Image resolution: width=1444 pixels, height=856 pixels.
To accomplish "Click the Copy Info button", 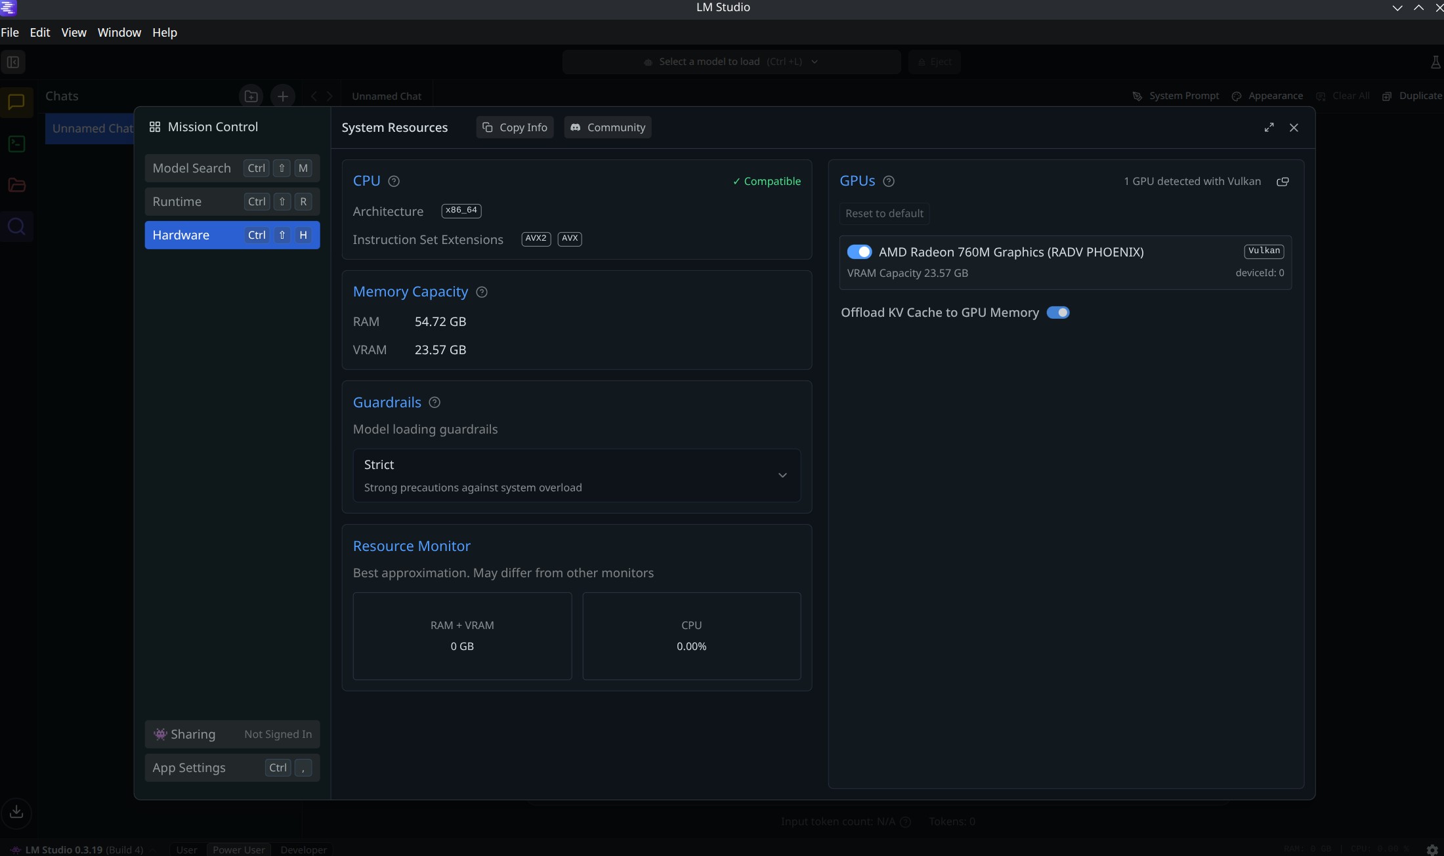I will 515,127.
